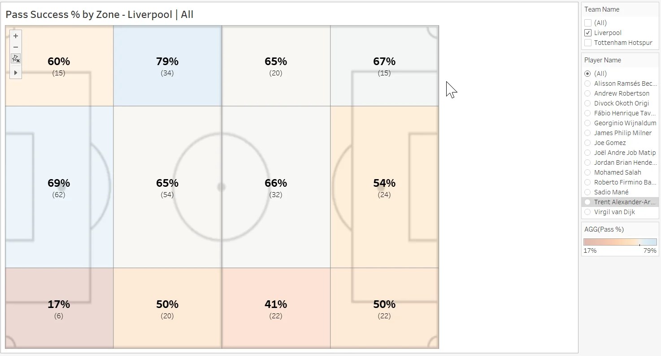The height and width of the screenshot is (356, 661).
Task: Select Virgil van Dijk radio button
Action: 587,212
